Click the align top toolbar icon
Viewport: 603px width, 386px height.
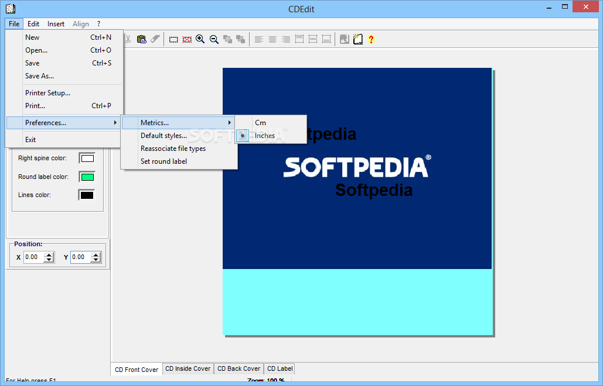[x=299, y=39]
